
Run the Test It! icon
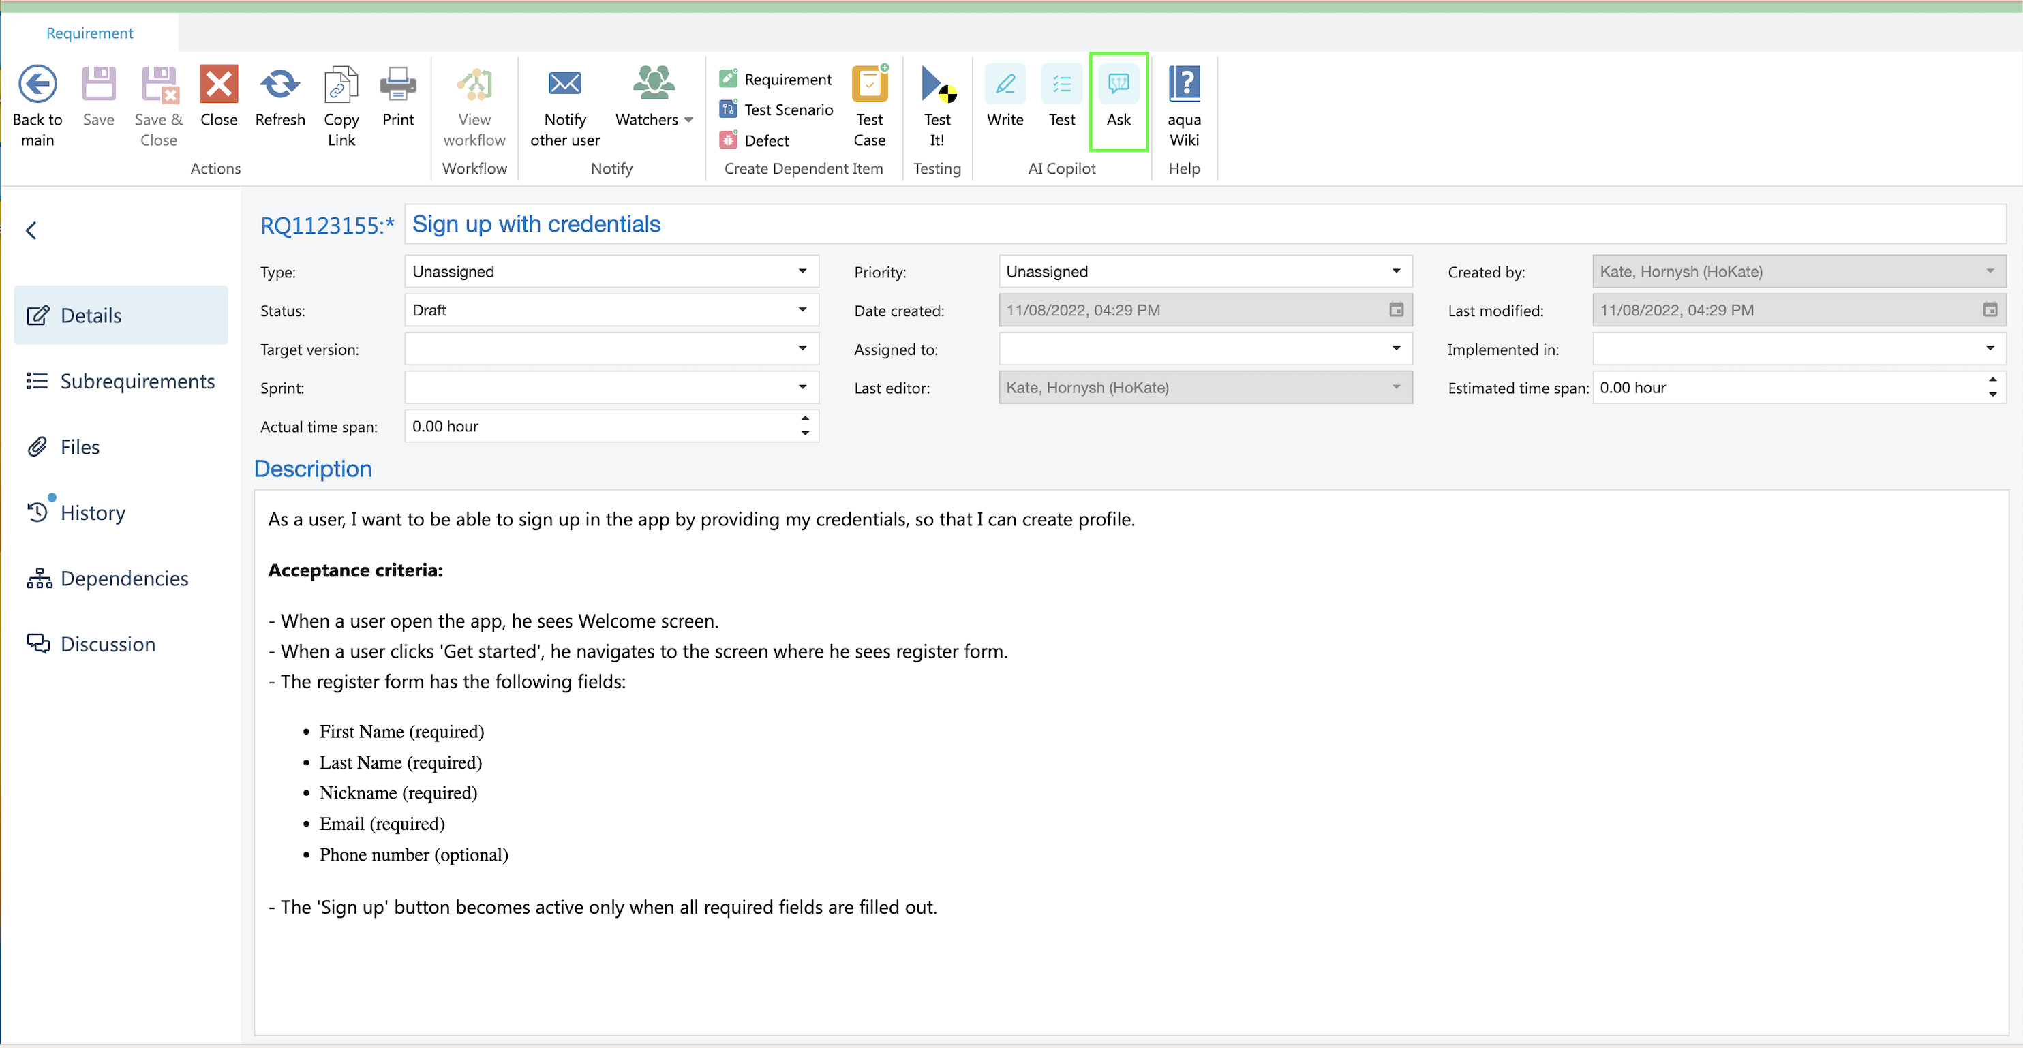[937, 84]
